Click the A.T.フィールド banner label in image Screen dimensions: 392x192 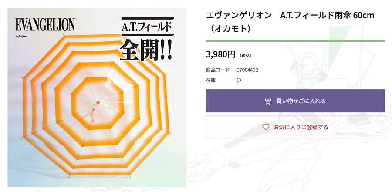click(146, 28)
